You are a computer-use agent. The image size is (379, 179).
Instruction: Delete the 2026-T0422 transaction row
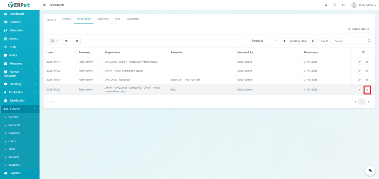(367, 90)
